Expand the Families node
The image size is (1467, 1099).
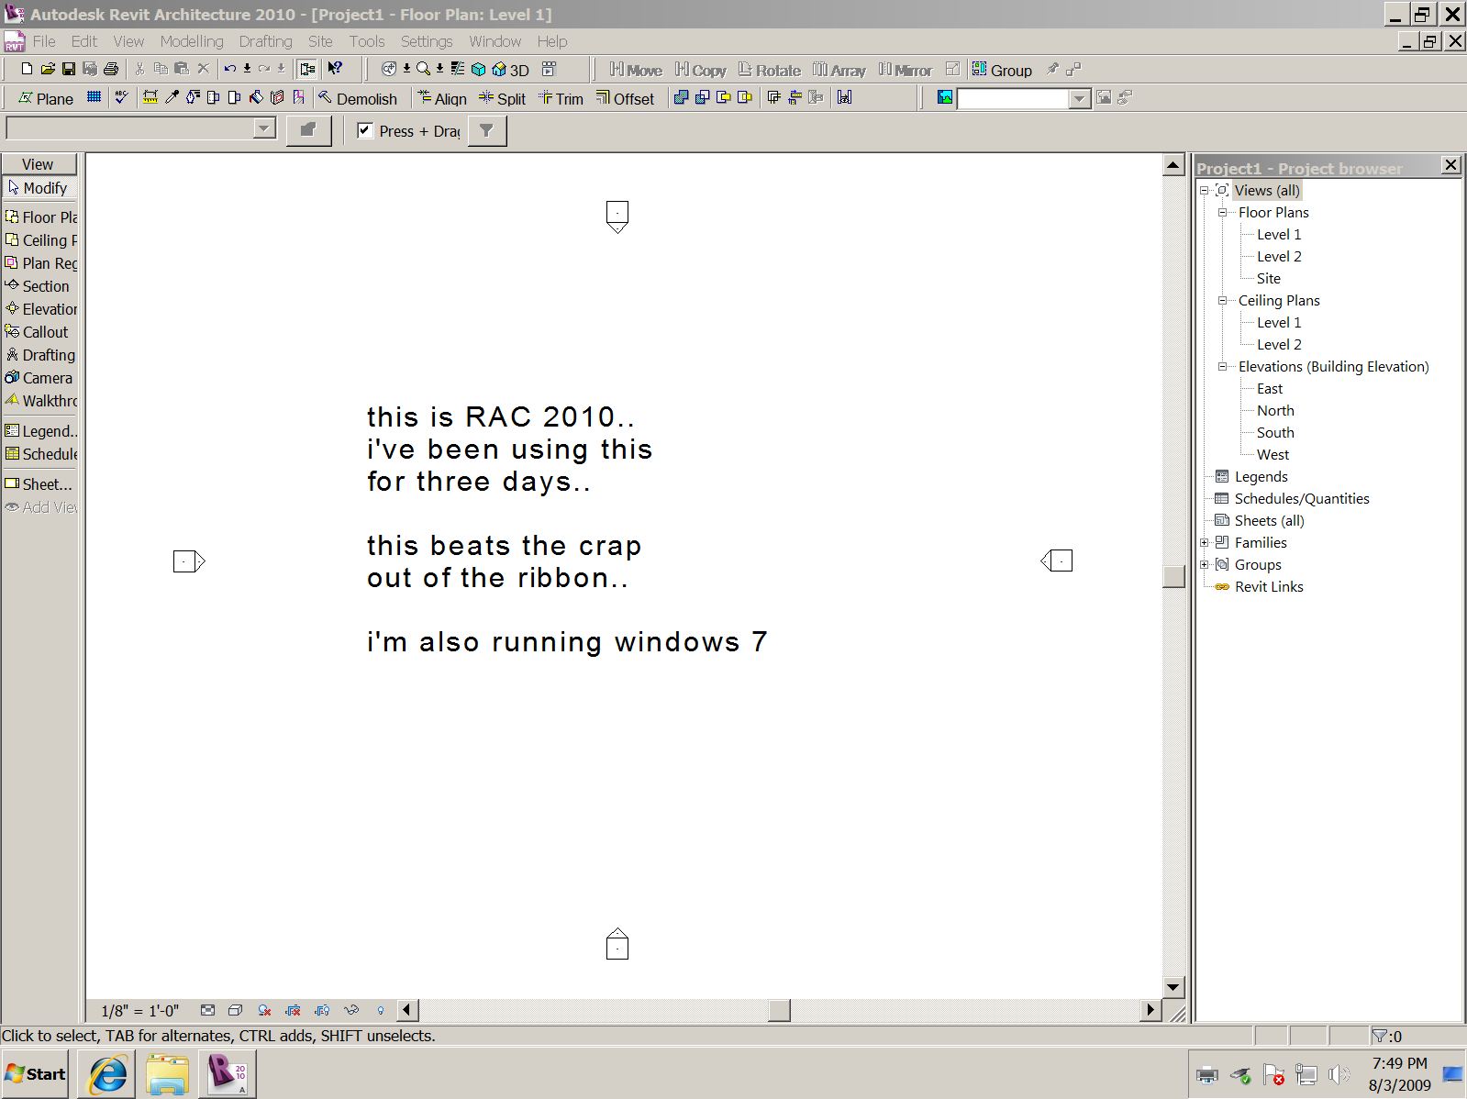(1205, 542)
